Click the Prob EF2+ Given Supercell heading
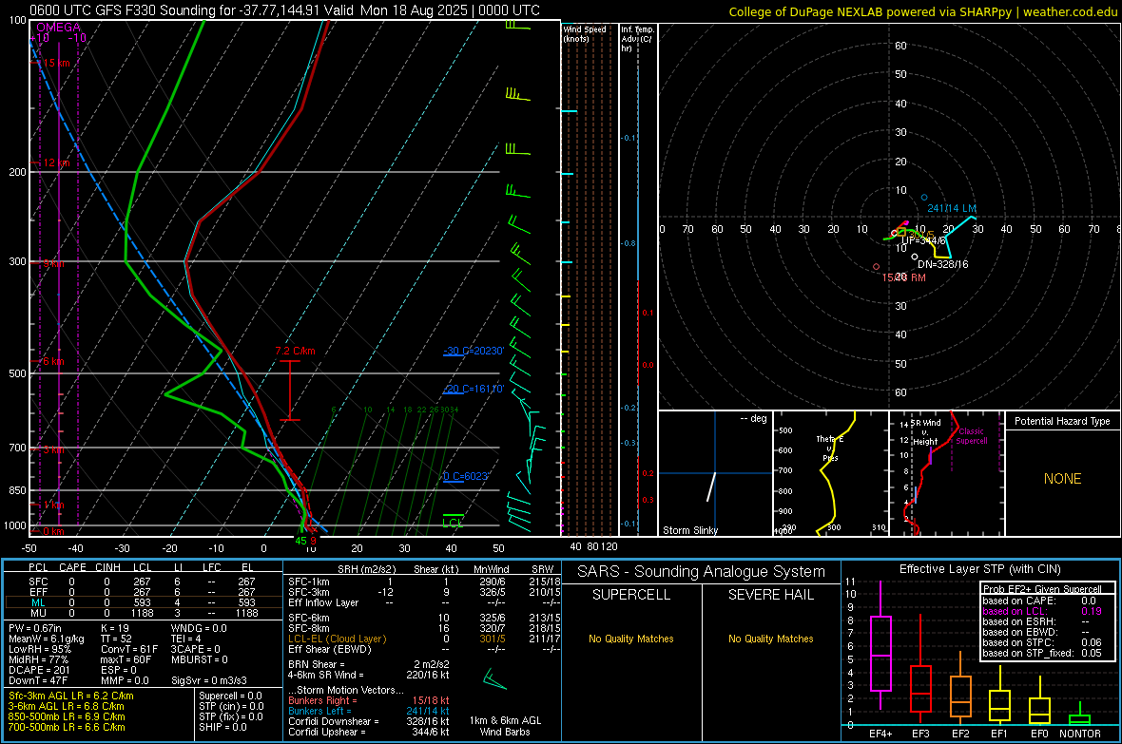Screen dimensions: 1122x744 click(1042, 589)
